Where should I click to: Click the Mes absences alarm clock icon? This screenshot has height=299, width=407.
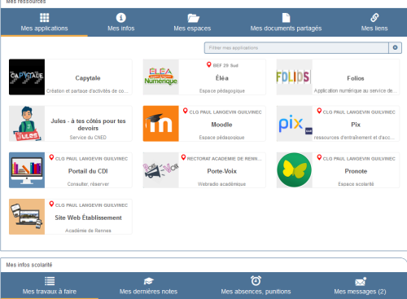[x=256, y=281]
